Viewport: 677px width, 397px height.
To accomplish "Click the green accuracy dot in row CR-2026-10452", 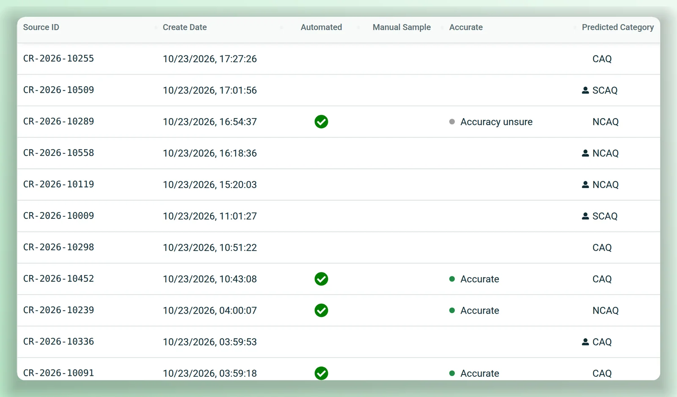I will coord(452,279).
